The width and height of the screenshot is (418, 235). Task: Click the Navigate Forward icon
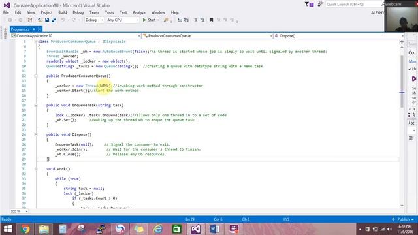[20, 20]
